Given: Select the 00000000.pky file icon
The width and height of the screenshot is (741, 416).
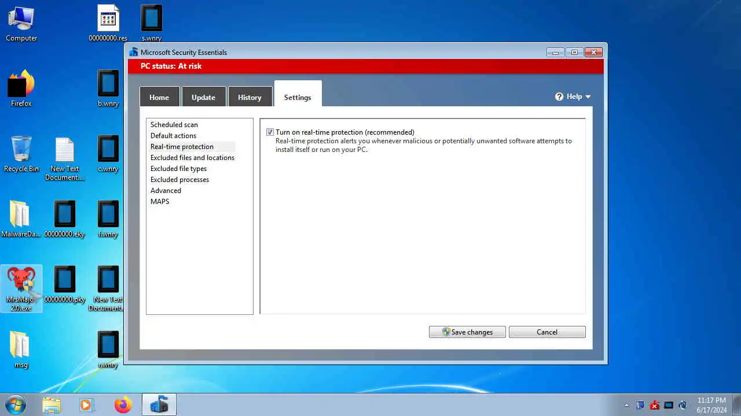Looking at the screenshot, I should pos(65,285).
